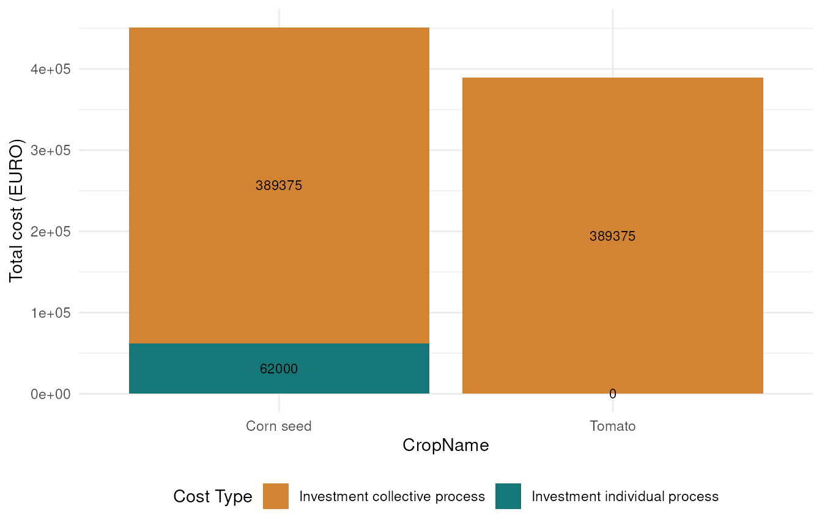Click the CropName x-axis title
This screenshot has width=822, height=528.
[446, 446]
